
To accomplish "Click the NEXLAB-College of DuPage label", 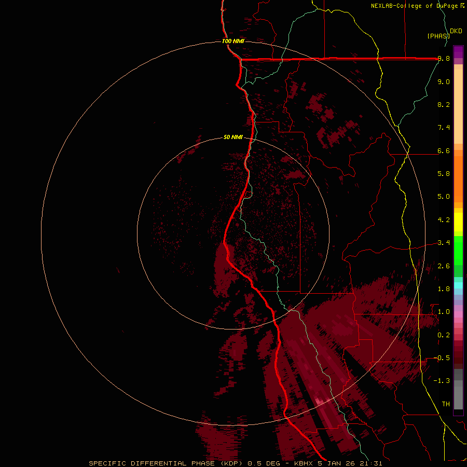I will [x=415, y=6].
